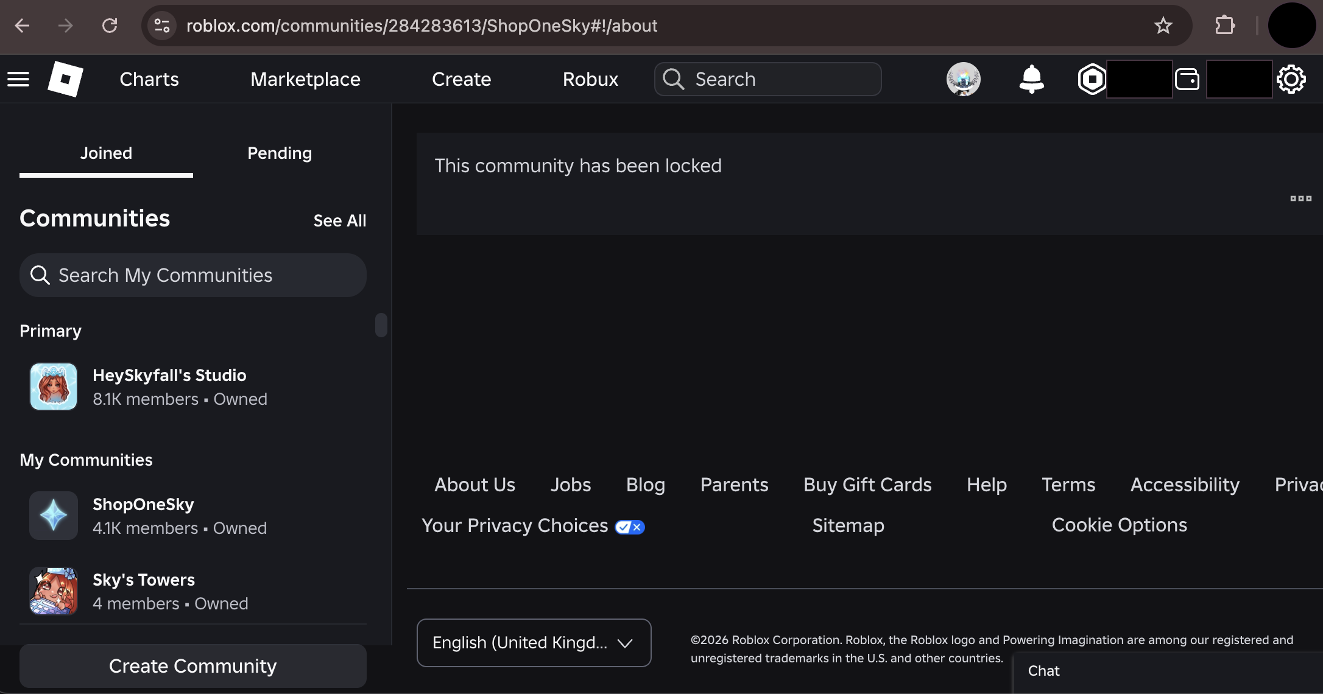Click the main Roblox Search field
The height and width of the screenshot is (694, 1323).
pyautogui.click(x=767, y=79)
